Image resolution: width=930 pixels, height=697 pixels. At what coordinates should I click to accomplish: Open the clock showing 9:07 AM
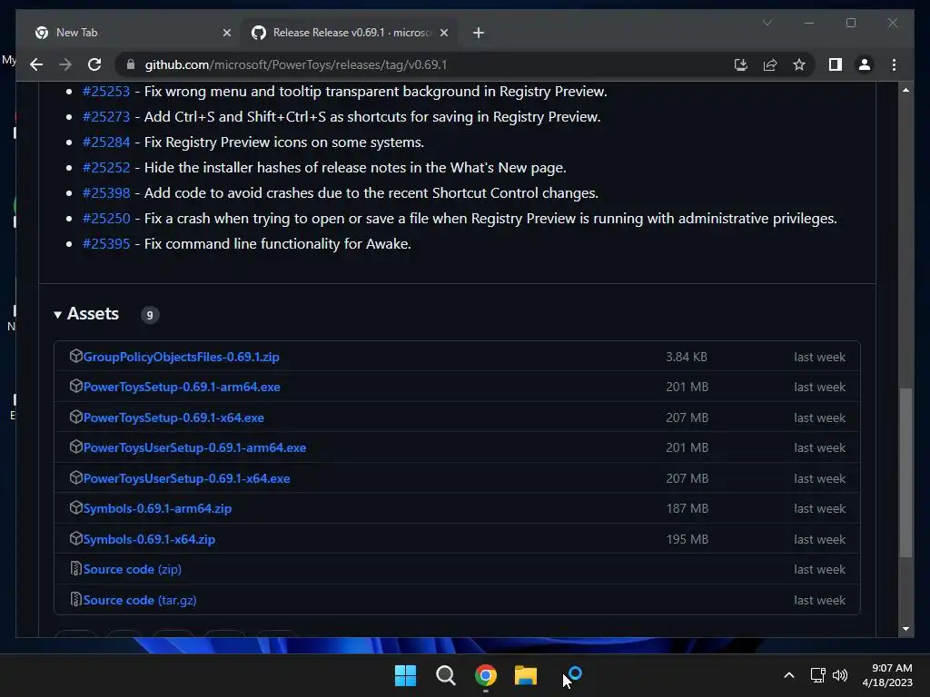click(x=887, y=675)
